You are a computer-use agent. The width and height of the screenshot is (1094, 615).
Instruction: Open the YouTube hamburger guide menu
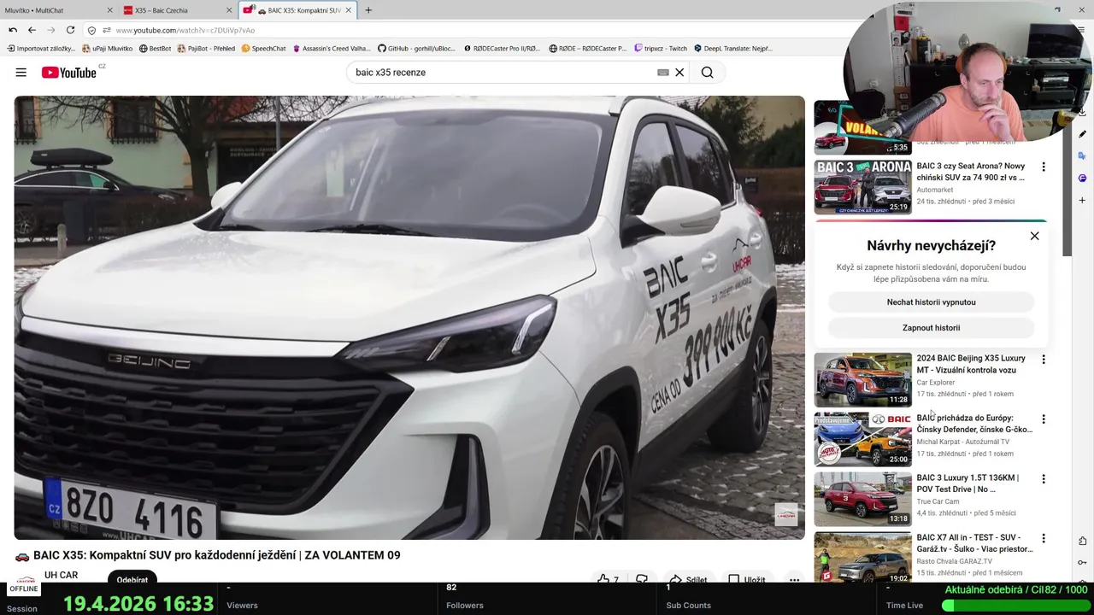click(x=21, y=73)
